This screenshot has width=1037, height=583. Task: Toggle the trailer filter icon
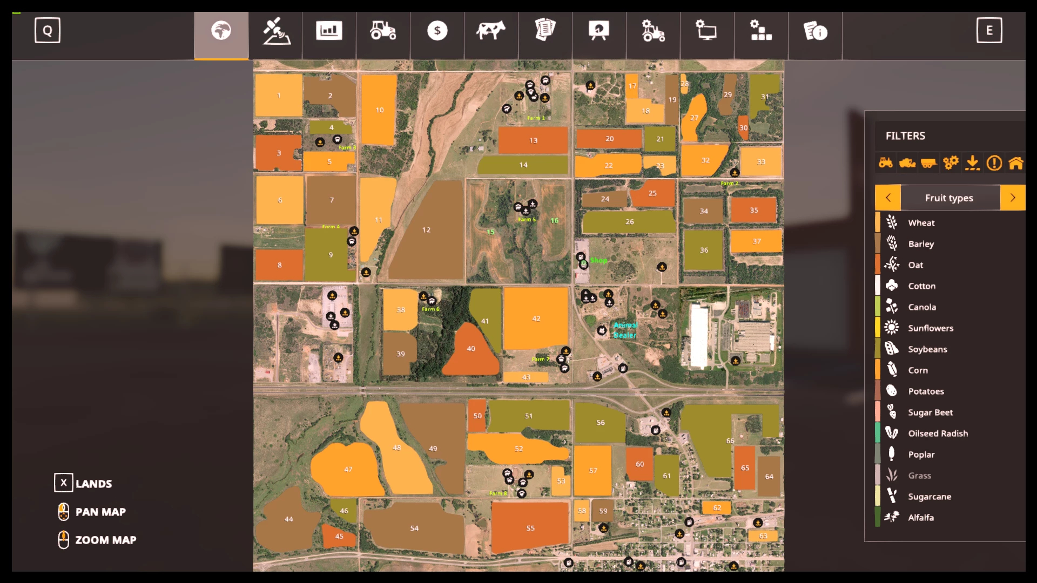click(x=929, y=162)
